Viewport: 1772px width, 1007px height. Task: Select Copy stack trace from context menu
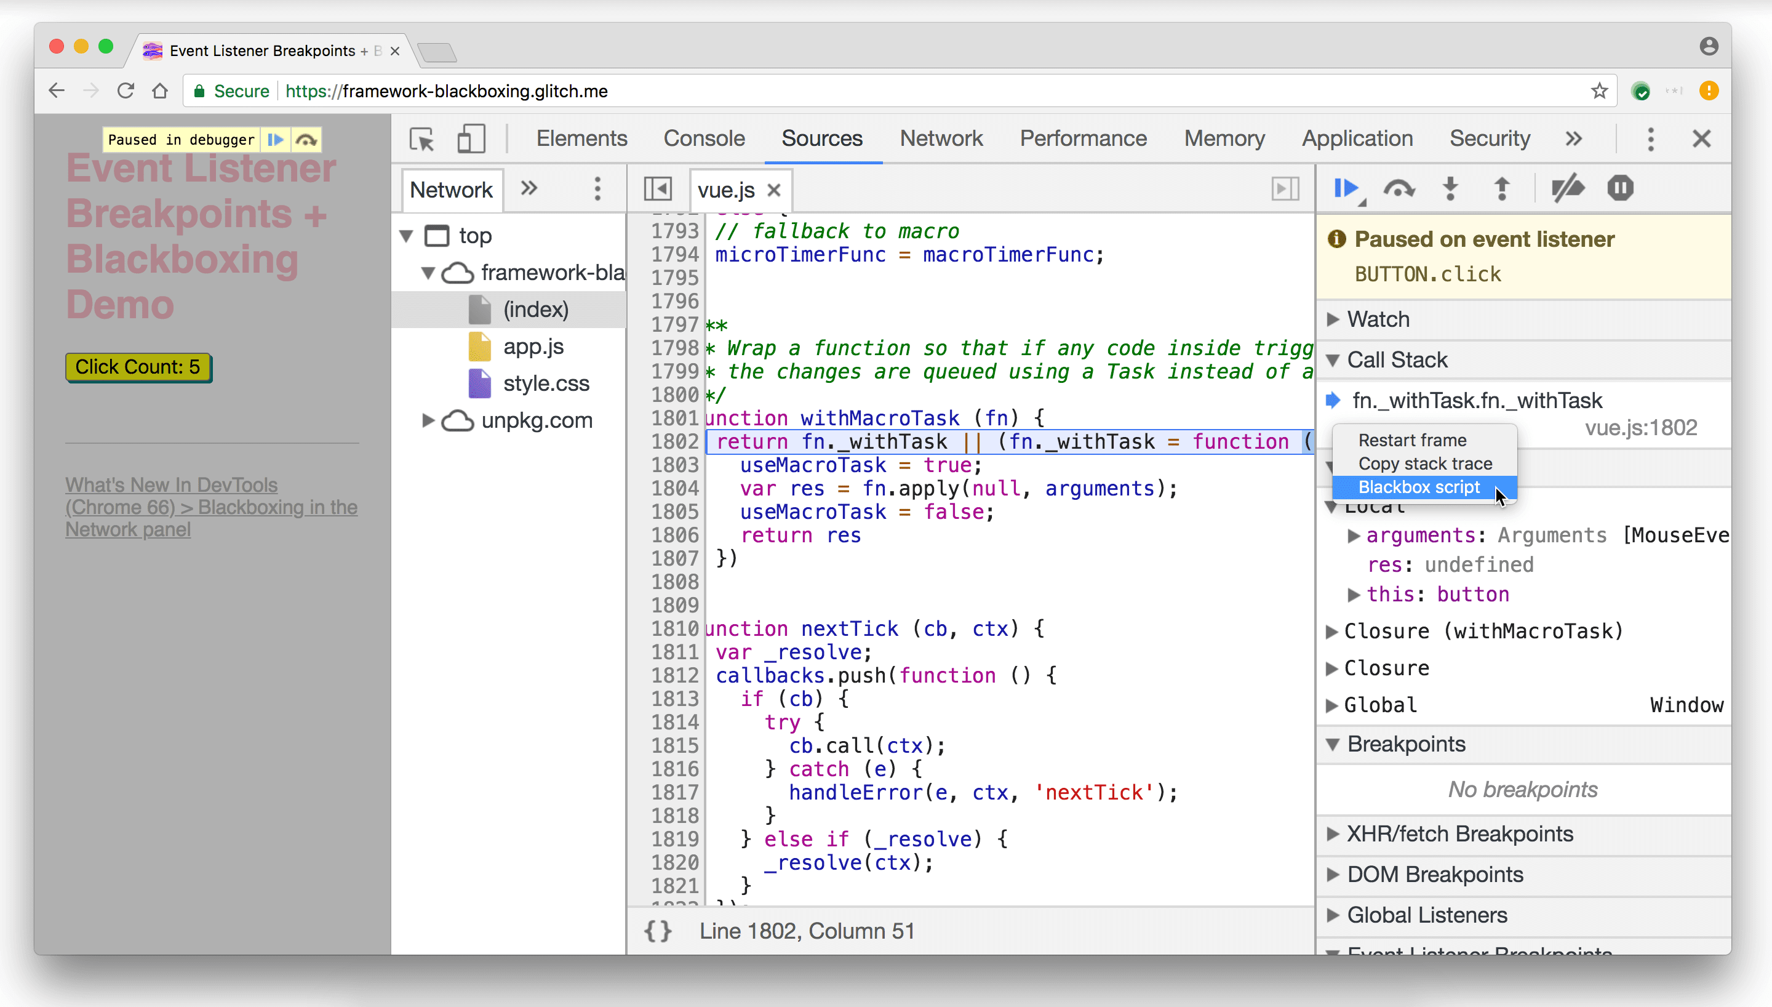(1425, 463)
